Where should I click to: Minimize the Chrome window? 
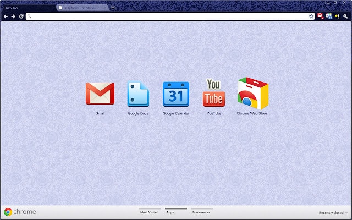328,3
